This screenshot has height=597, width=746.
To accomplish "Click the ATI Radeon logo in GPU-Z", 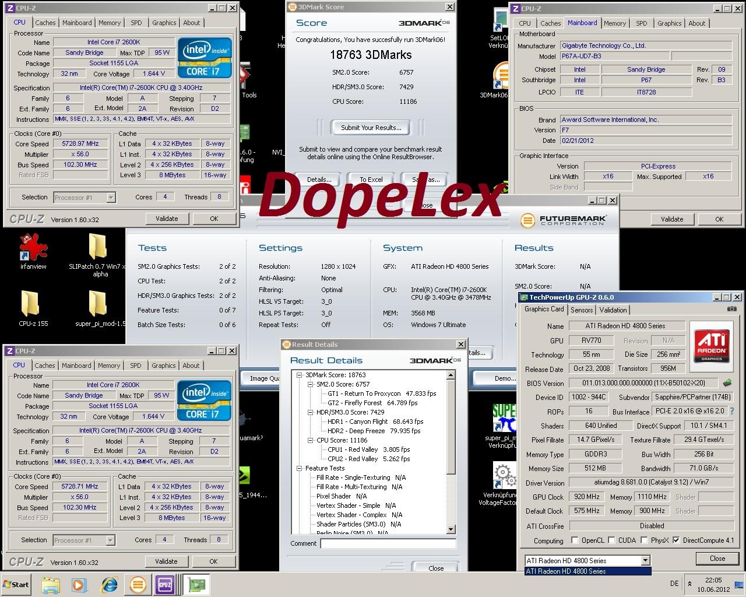I will (712, 346).
